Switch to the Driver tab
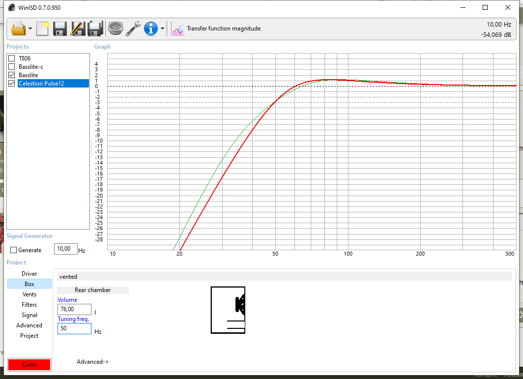523x379 pixels. [29, 274]
